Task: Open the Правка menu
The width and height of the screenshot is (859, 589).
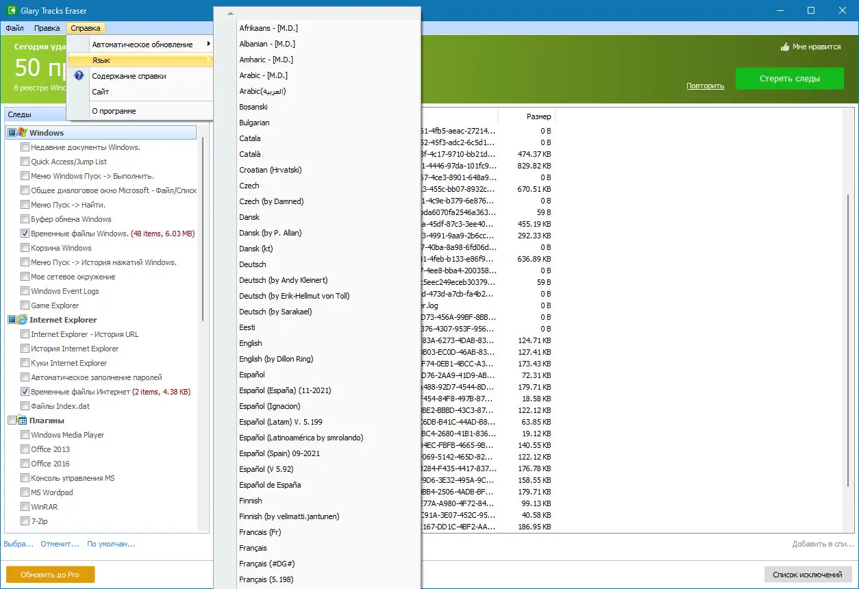Action: (47, 28)
